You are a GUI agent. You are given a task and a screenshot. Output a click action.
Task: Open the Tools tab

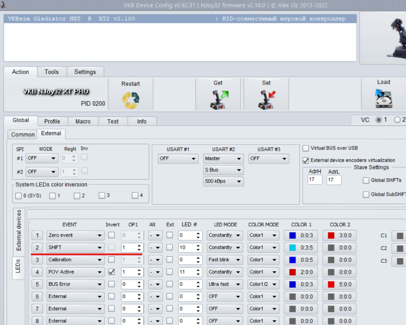point(52,72)
